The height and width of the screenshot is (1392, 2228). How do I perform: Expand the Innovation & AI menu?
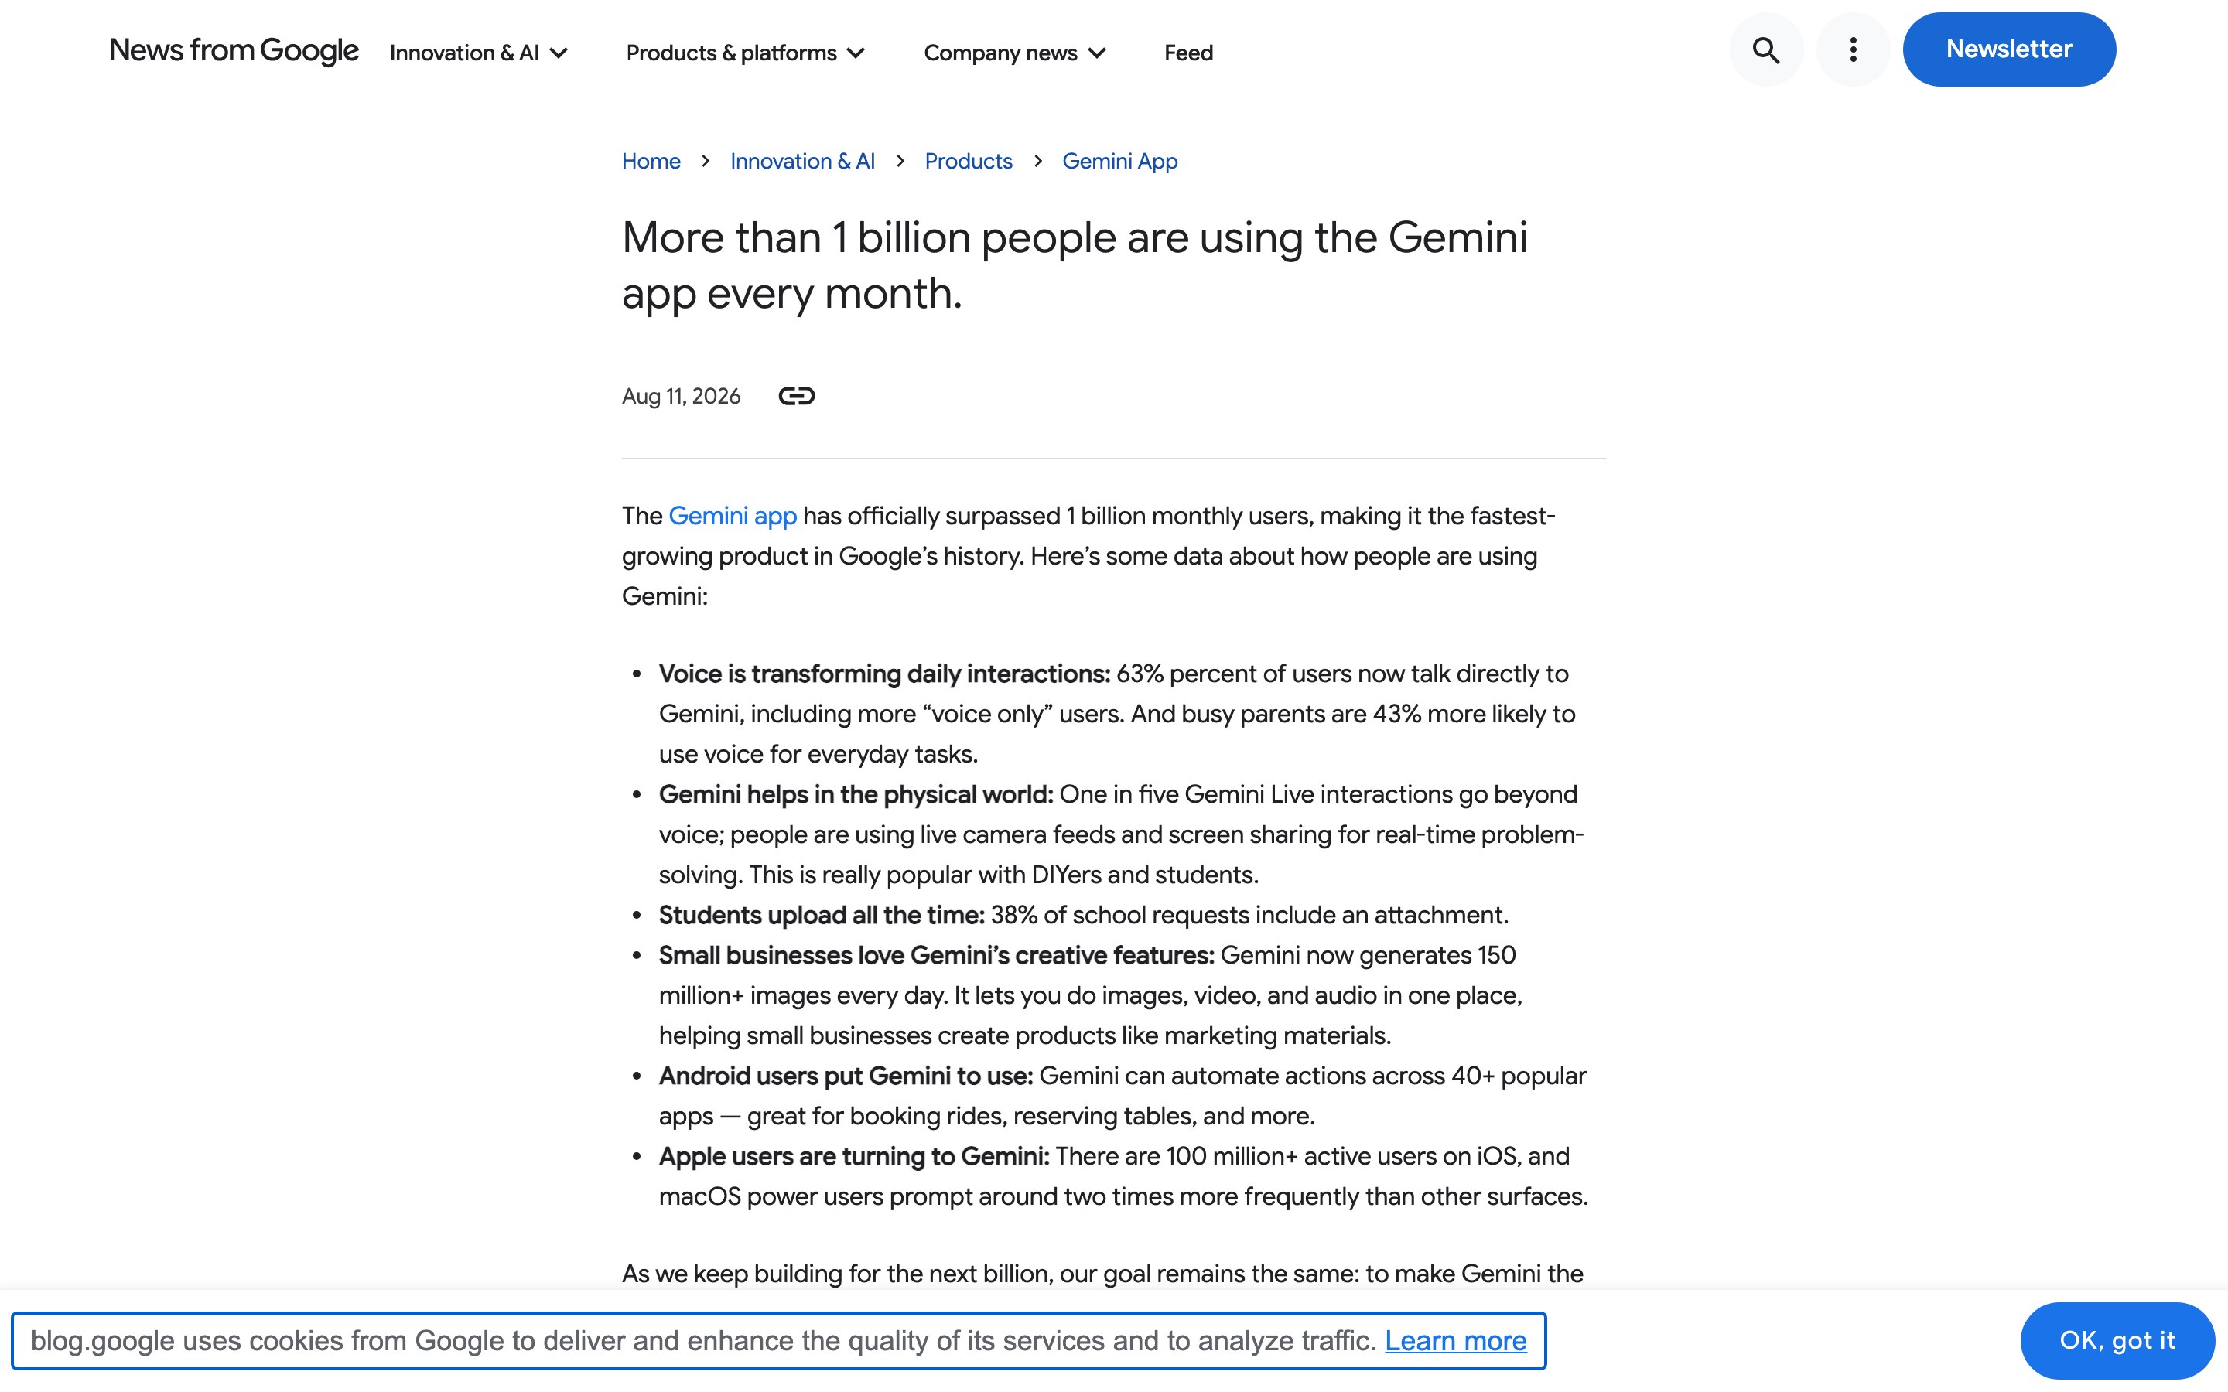point(478,53)
